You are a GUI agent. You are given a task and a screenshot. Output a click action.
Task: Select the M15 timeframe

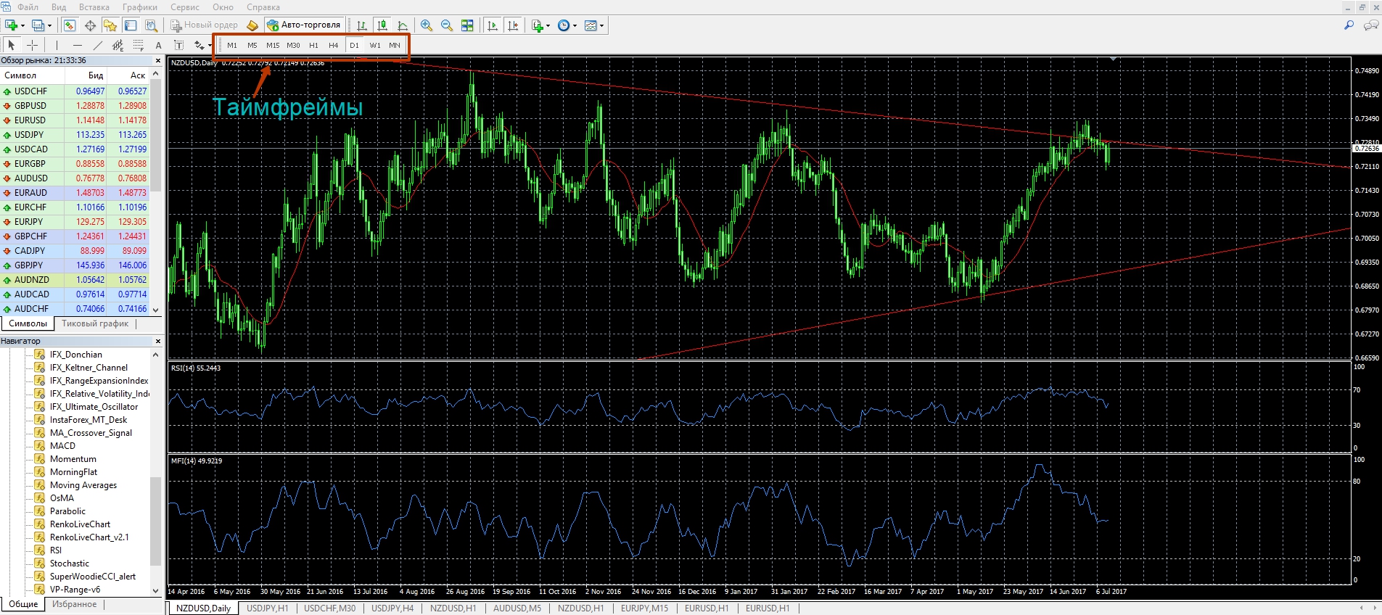[273, 45]
